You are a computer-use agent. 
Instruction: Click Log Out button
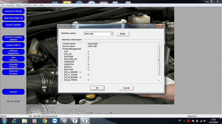[x=13, y=92]
